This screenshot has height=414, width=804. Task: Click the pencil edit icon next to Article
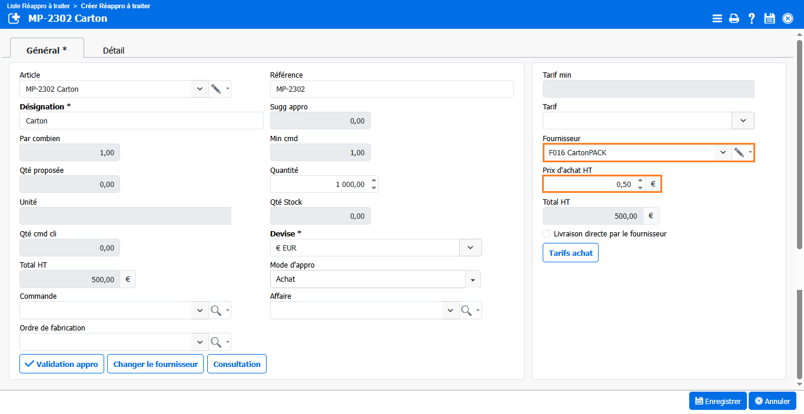coord(216,89)
